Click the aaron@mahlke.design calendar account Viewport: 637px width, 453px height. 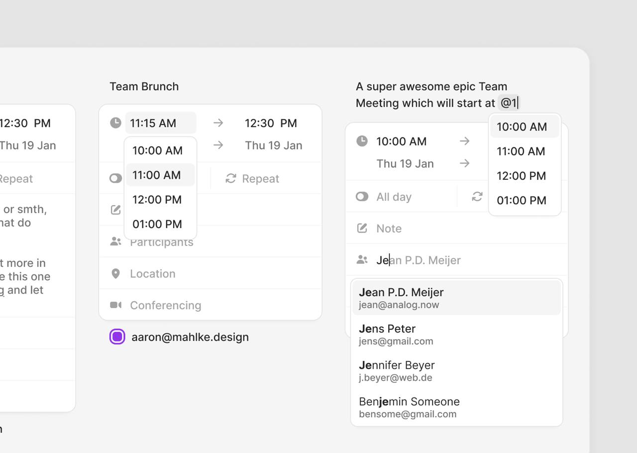179,337
